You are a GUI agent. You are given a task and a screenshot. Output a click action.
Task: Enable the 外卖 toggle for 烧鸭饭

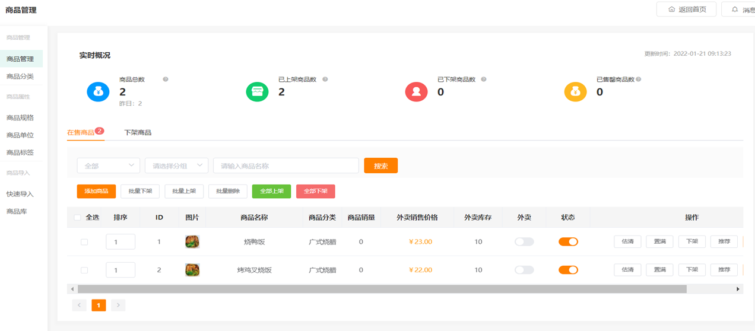pos(524,242)
